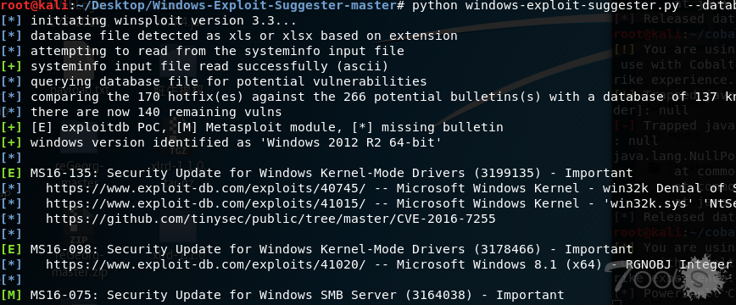Screen dimensions: 736x305
Task: Click the [M] marker beside MS16-075
Action: point(11,295)
